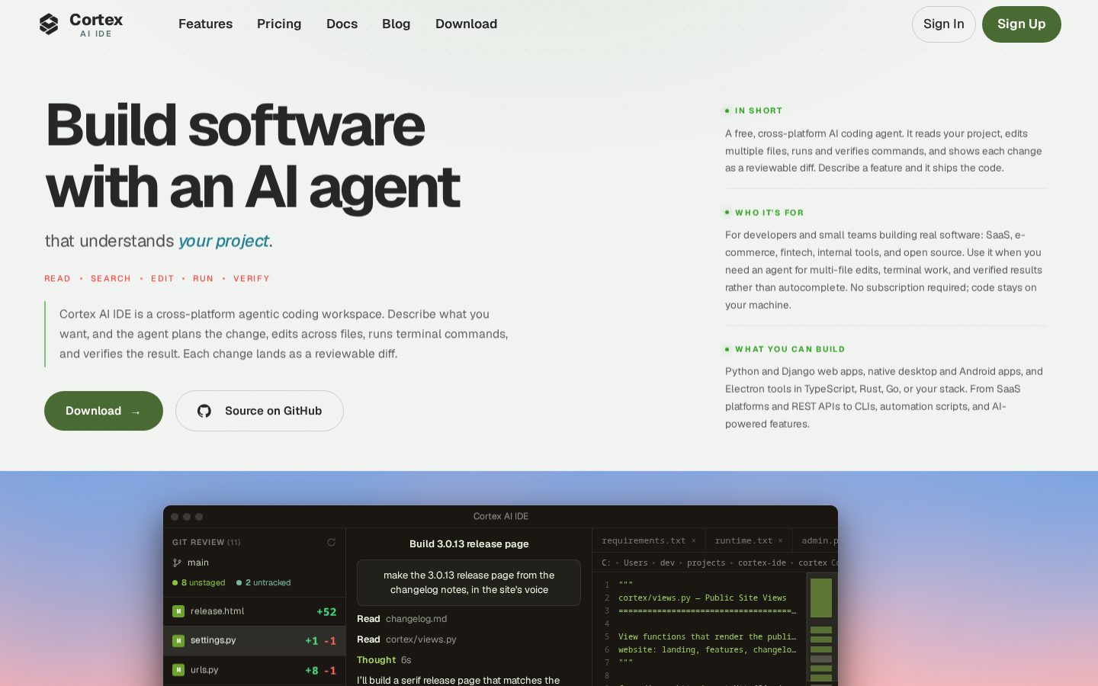Select the settings.py file row
This screenshot has width=1098, height=686.
click(x=255, y=641)
